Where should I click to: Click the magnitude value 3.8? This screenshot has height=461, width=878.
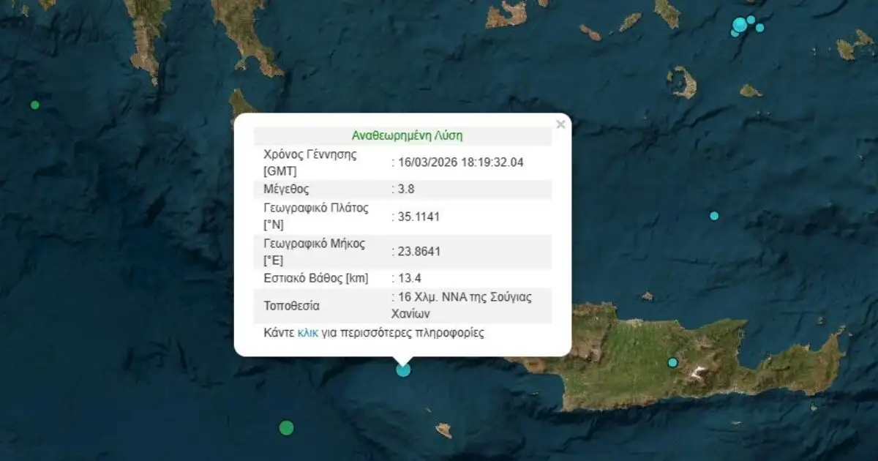[x=405, y=190]
